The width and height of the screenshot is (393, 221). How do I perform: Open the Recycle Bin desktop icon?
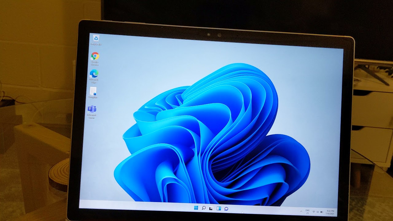96,40
